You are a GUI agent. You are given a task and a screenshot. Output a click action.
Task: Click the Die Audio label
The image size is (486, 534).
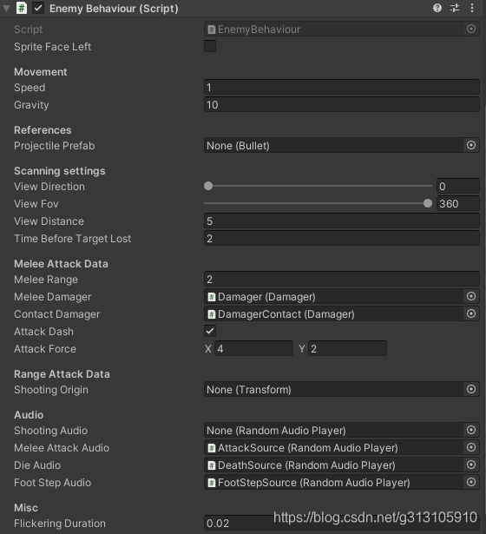[x=37, y=465]
